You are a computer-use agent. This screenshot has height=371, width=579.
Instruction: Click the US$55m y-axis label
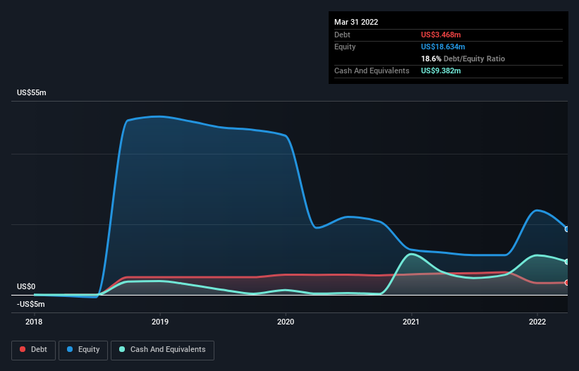pos(32,92)
